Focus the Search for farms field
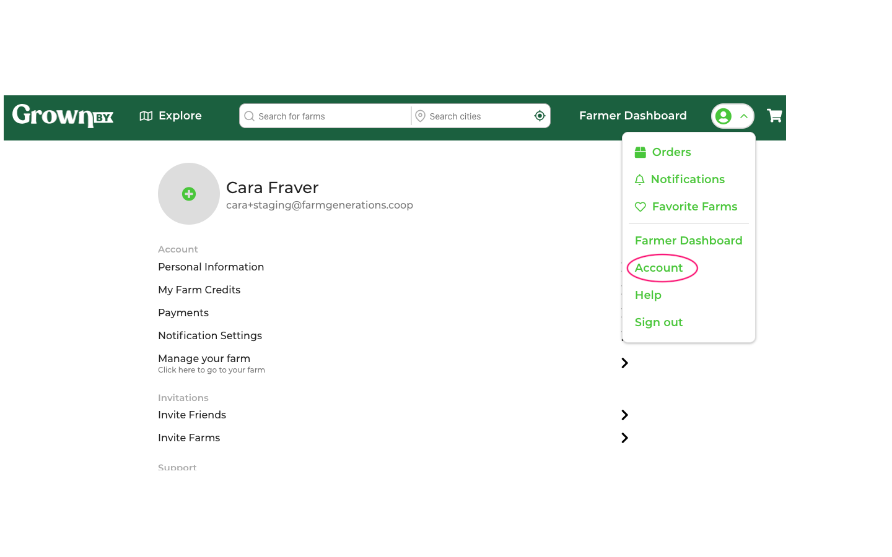The height and width of the screenshot is (557, 892). coord(325,116)
